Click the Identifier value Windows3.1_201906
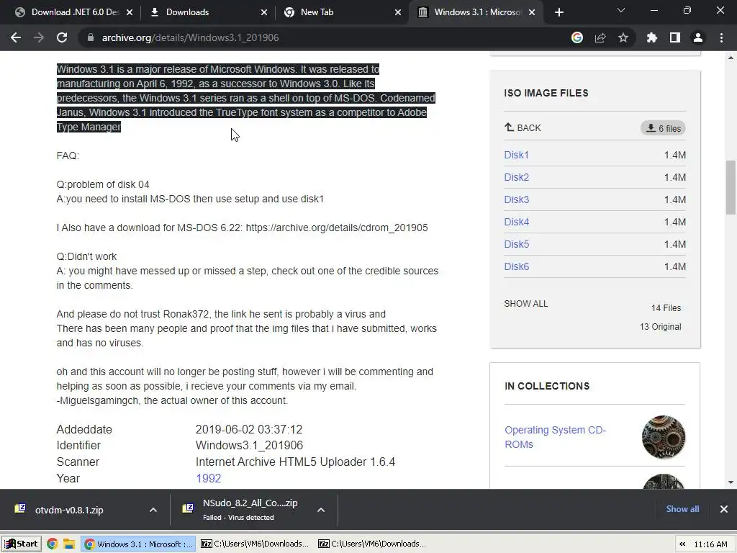This screenshot has width=737, height=553. [249, 445]
